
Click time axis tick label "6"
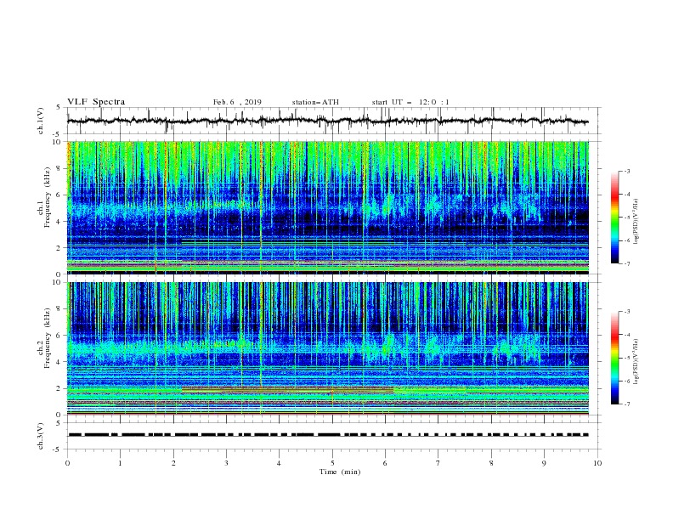(385, 463)
